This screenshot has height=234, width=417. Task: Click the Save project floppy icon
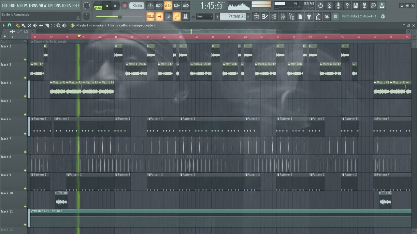point(356,6)
